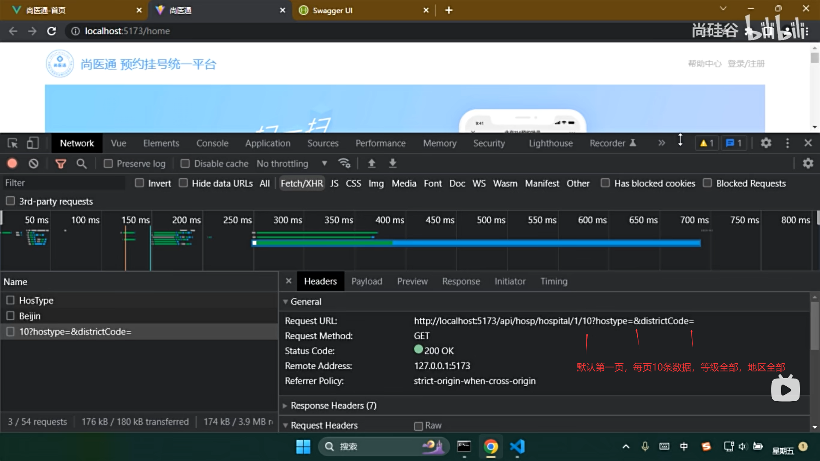This screenshot has width=820, height=461.
Task: Expand the Response Headers section
Action: [329, 406]
